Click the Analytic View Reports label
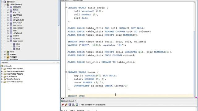This screenshot has width=198, height=111. coord(15,68)
